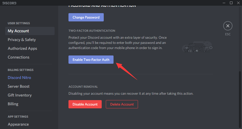The width and height of the screenshot is (242, 129).
Task: Close settings with the ESC circle icon
Action: pos(228,26)
